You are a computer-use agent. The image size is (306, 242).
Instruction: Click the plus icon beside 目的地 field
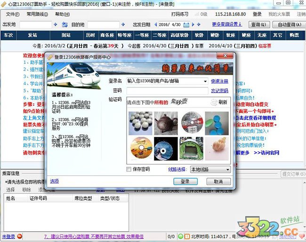point(123,24)
